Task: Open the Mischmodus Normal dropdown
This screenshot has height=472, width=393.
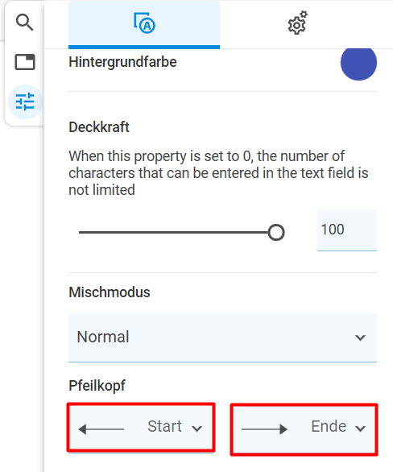Action: pyautogui.click(x=222, y=337)
